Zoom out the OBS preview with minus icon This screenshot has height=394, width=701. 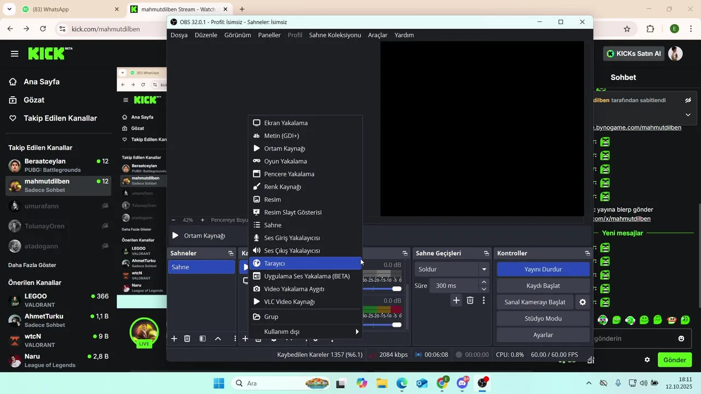(x=173, y=220)
